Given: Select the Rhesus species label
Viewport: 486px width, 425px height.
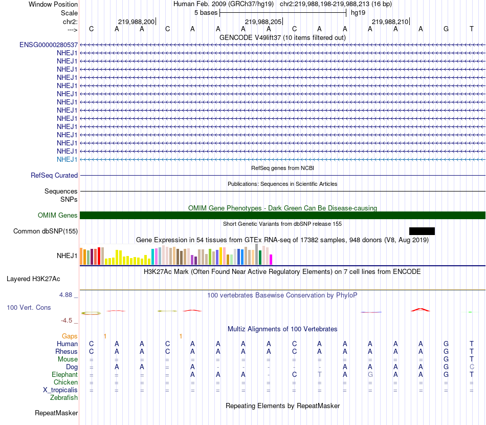Looking at the screenshot, I should (67, 351).
